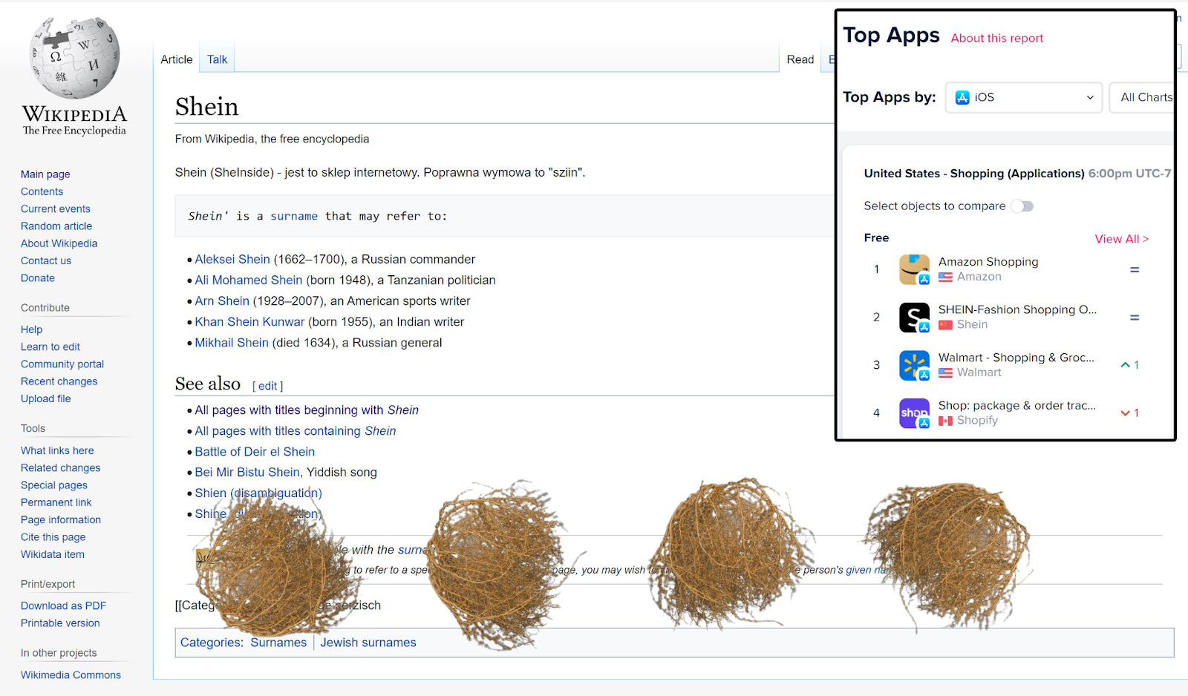Open Wikimedia Commons link
1188x696 pixels.
[x=71, y=675]
